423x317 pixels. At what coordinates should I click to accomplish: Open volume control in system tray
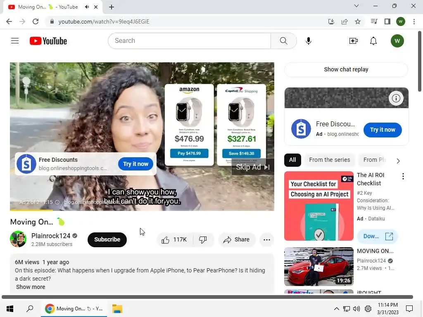(356, 309)
